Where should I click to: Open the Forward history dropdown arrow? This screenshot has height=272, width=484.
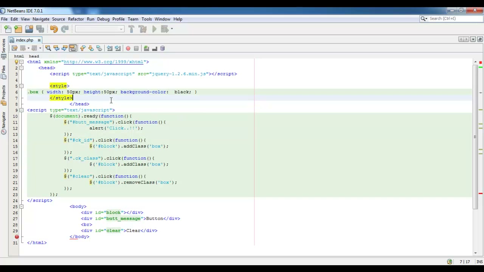(40, 48)
